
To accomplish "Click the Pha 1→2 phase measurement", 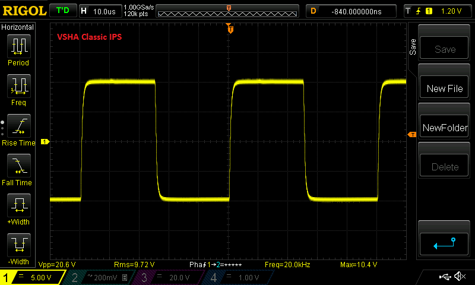I will click(x=216, y=265).
